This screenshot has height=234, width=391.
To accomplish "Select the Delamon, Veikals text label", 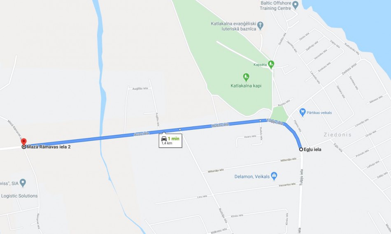I will pos(252,177).
